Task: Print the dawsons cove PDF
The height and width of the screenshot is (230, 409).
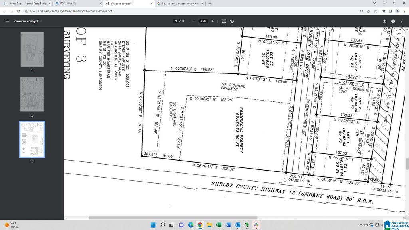Action: click(x=393, y=21)
